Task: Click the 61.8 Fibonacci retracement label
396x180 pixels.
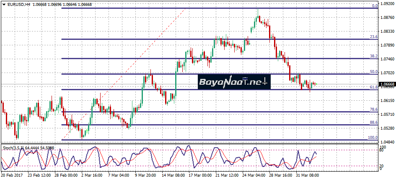Action: (374, 87)
